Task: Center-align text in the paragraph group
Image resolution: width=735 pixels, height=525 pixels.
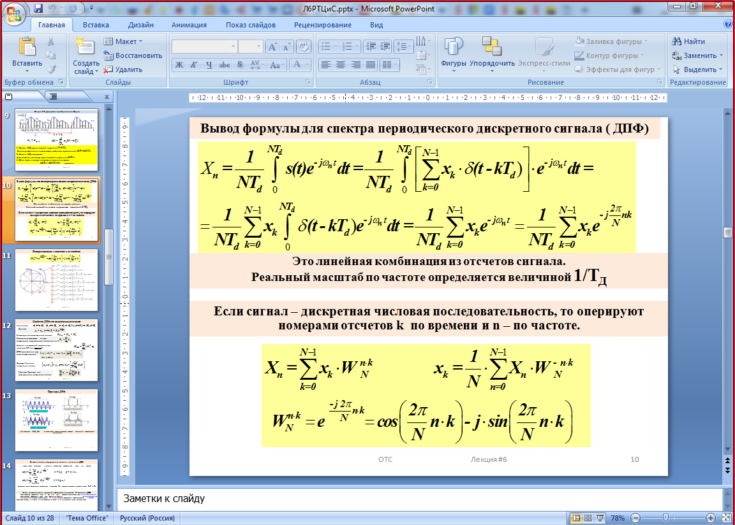Action: pos(341,65)
